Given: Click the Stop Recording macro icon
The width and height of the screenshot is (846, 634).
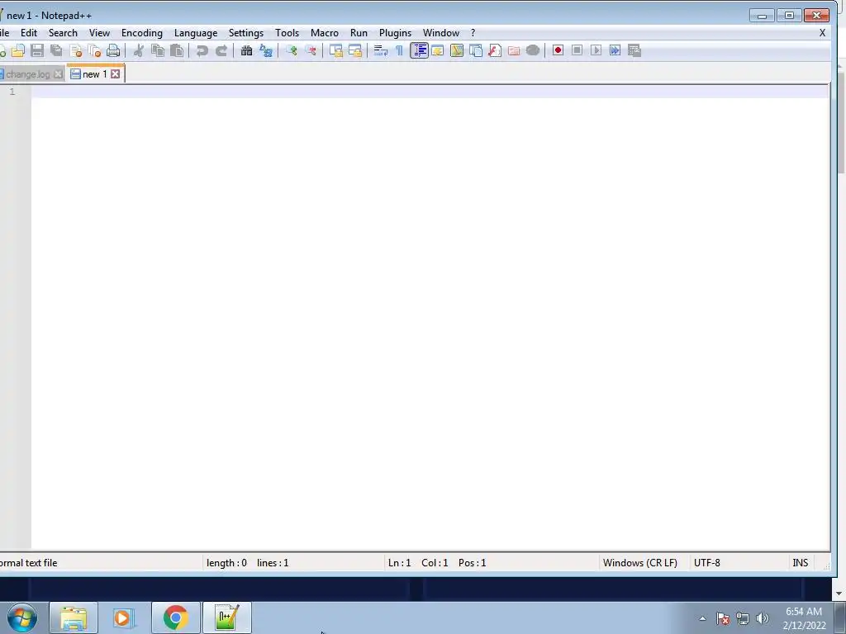Looking at the screenshot, I should pos(577,50).
